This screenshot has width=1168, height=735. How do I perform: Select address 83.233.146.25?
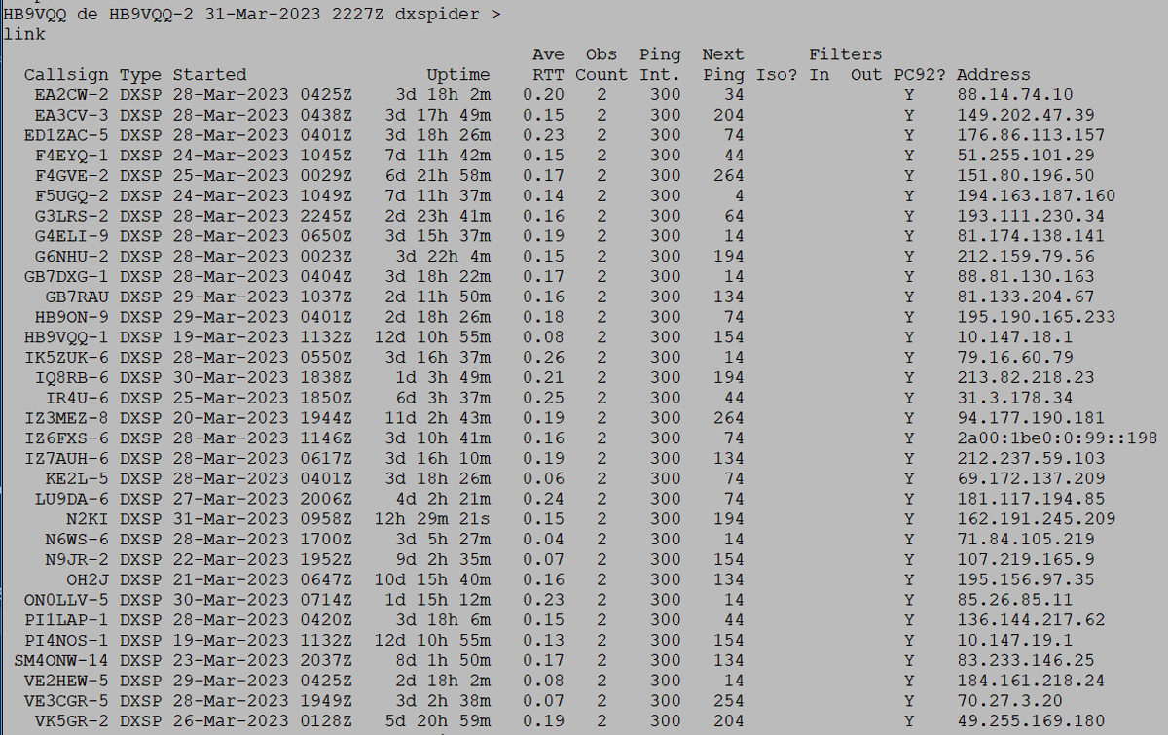pos(1026,660)
